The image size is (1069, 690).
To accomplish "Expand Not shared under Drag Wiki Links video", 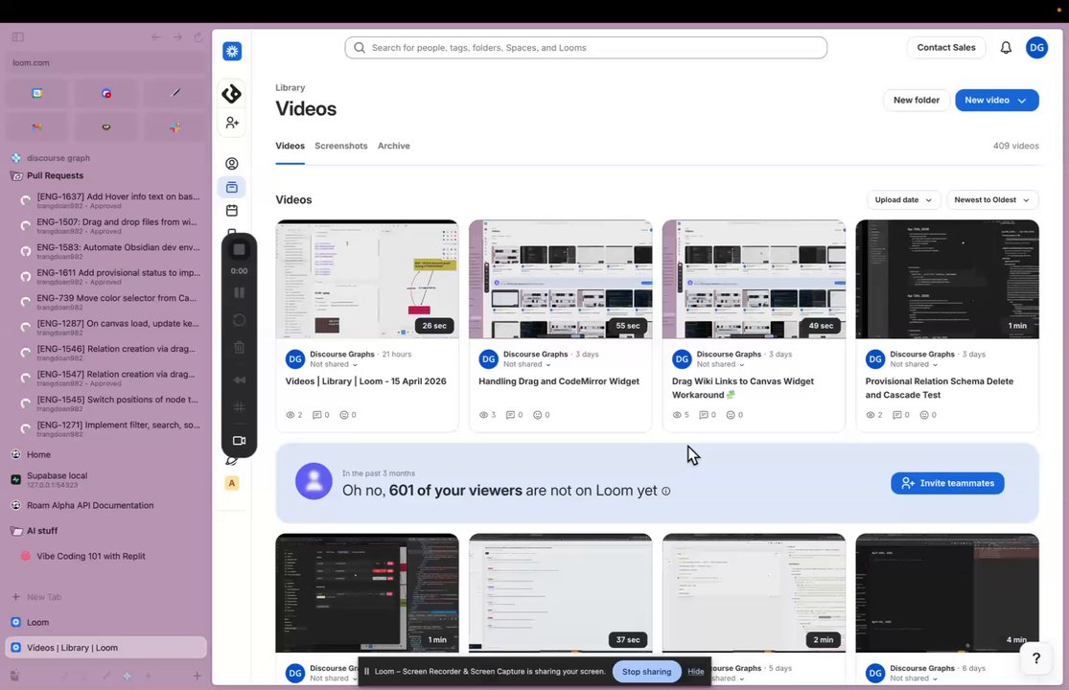I will 721,364.
